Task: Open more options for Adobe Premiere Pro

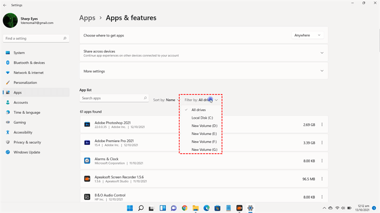Action: tap(322, 143)
